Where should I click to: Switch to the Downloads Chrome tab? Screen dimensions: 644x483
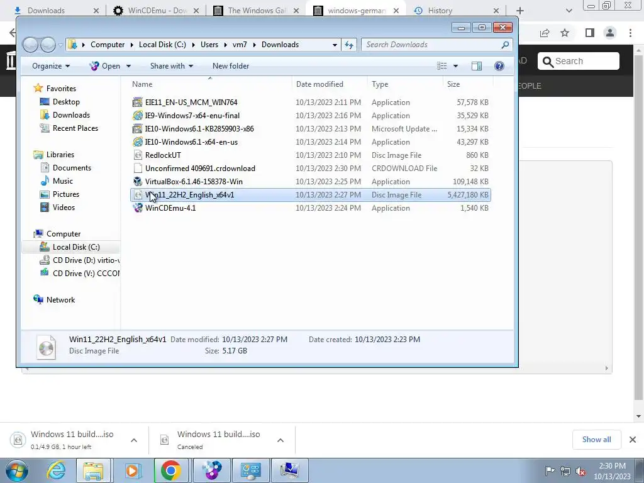pos(56,11)
